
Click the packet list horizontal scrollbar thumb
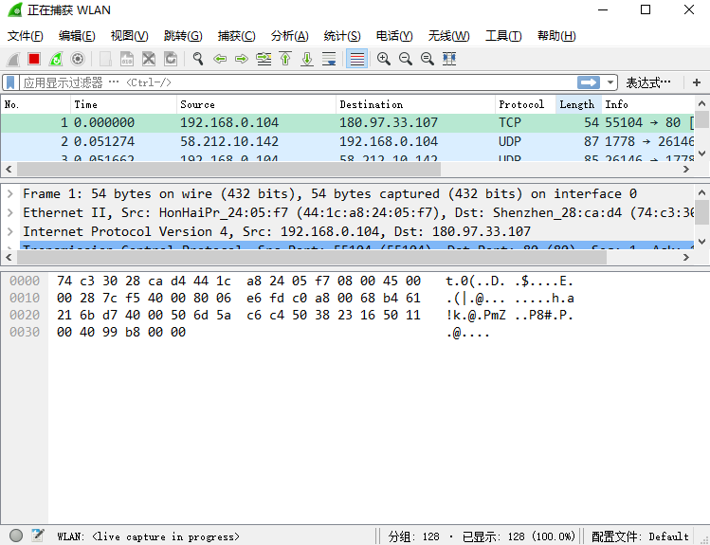[x=228, y=170]
